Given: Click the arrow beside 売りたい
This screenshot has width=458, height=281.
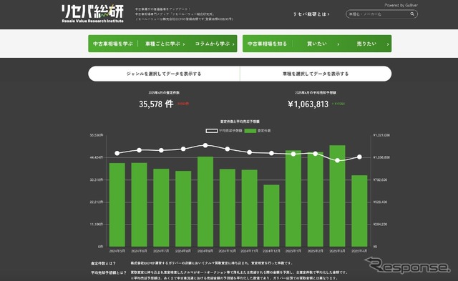Looking at the screenshot, I should tap(388, 44).
